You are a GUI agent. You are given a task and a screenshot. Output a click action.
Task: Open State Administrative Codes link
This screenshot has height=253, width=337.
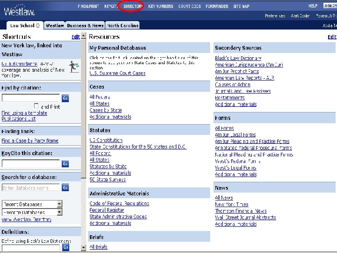118,216
